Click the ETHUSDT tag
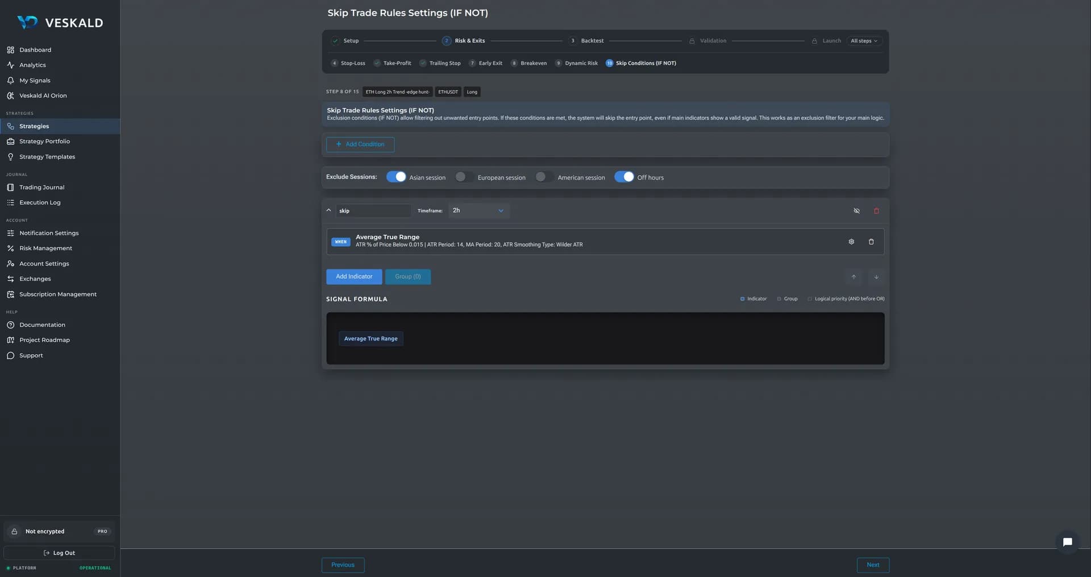This screenshot has width=1091, height=577. click(448, 92)
